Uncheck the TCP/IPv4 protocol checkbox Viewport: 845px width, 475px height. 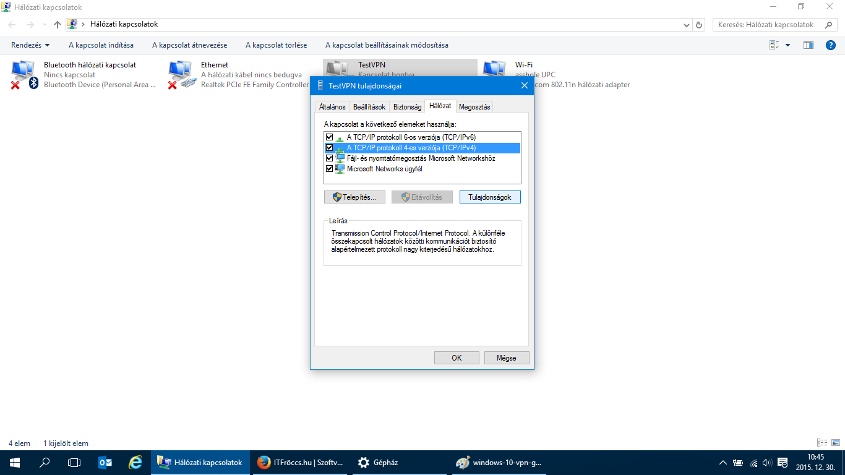click(x=329, y=148)
